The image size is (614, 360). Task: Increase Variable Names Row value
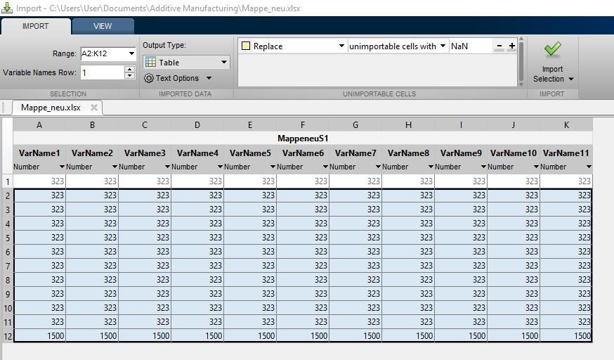tap(129, 69)
